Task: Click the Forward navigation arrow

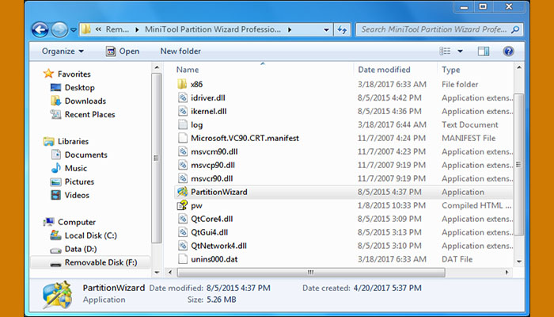Action: tap(59, 30)
